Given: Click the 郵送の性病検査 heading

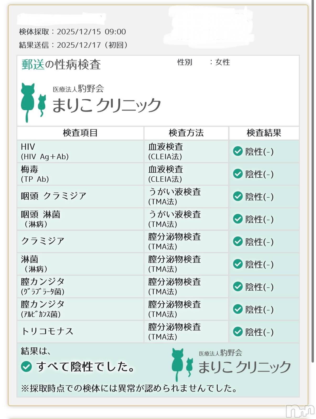Looking at the screenshot, I should tap(61, 65).
